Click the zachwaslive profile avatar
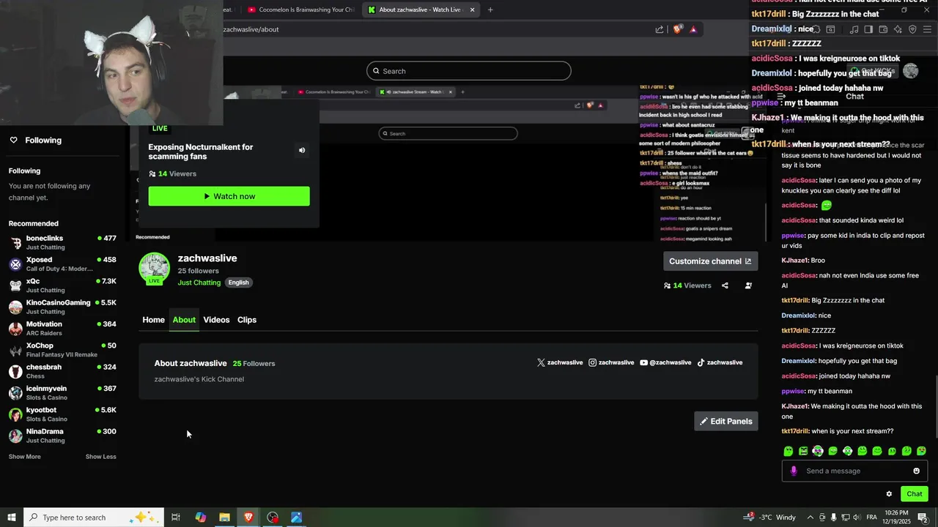This screenshot has height=527, width=938. (154, 268)
